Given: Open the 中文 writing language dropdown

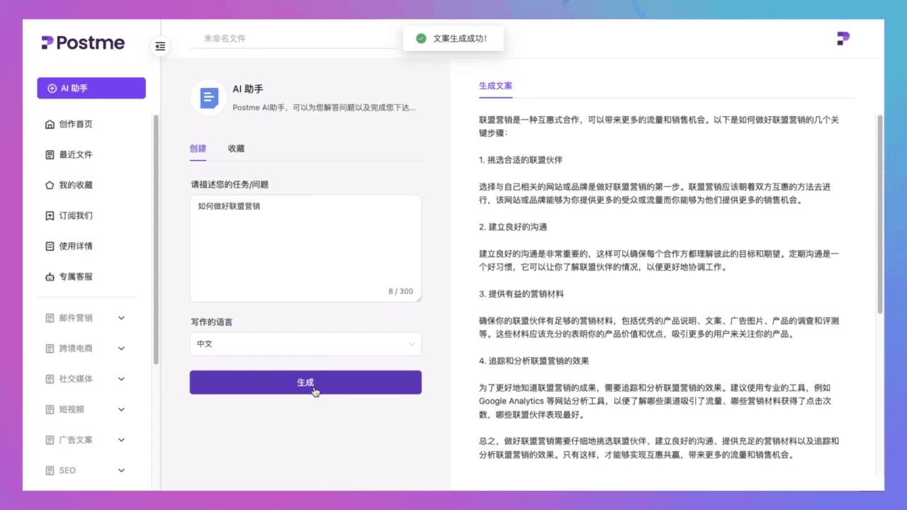Looking at the screenshot, I should pyautogui.click(x=305, y=344).
